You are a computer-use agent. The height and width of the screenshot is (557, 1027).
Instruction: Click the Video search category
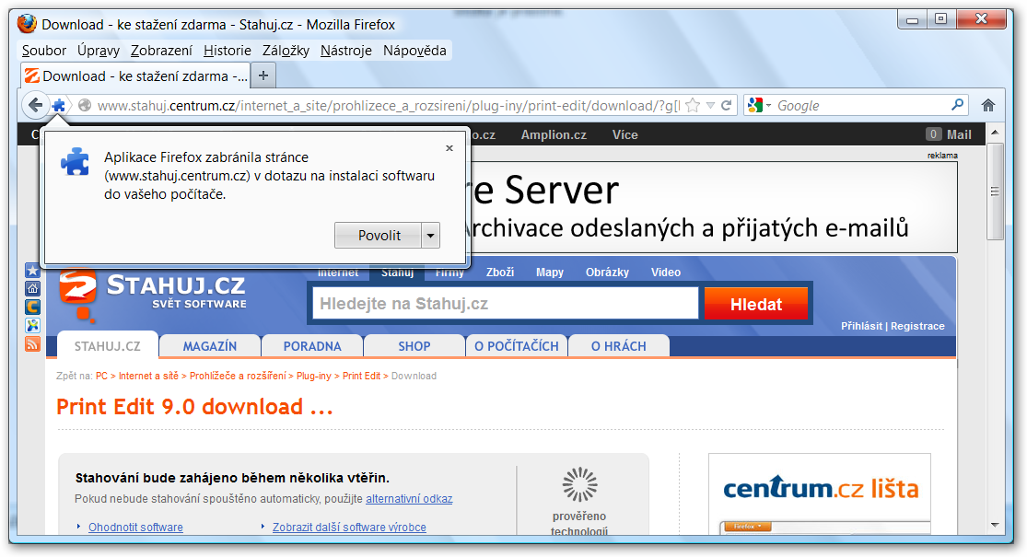(x=665, y=273)
